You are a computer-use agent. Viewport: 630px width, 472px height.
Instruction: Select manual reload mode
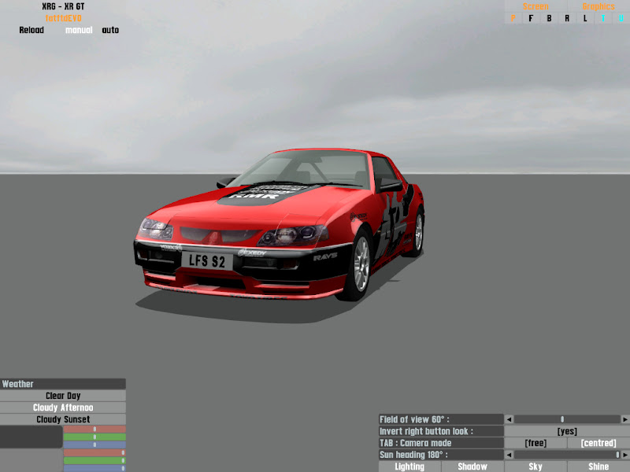point(79,30)
